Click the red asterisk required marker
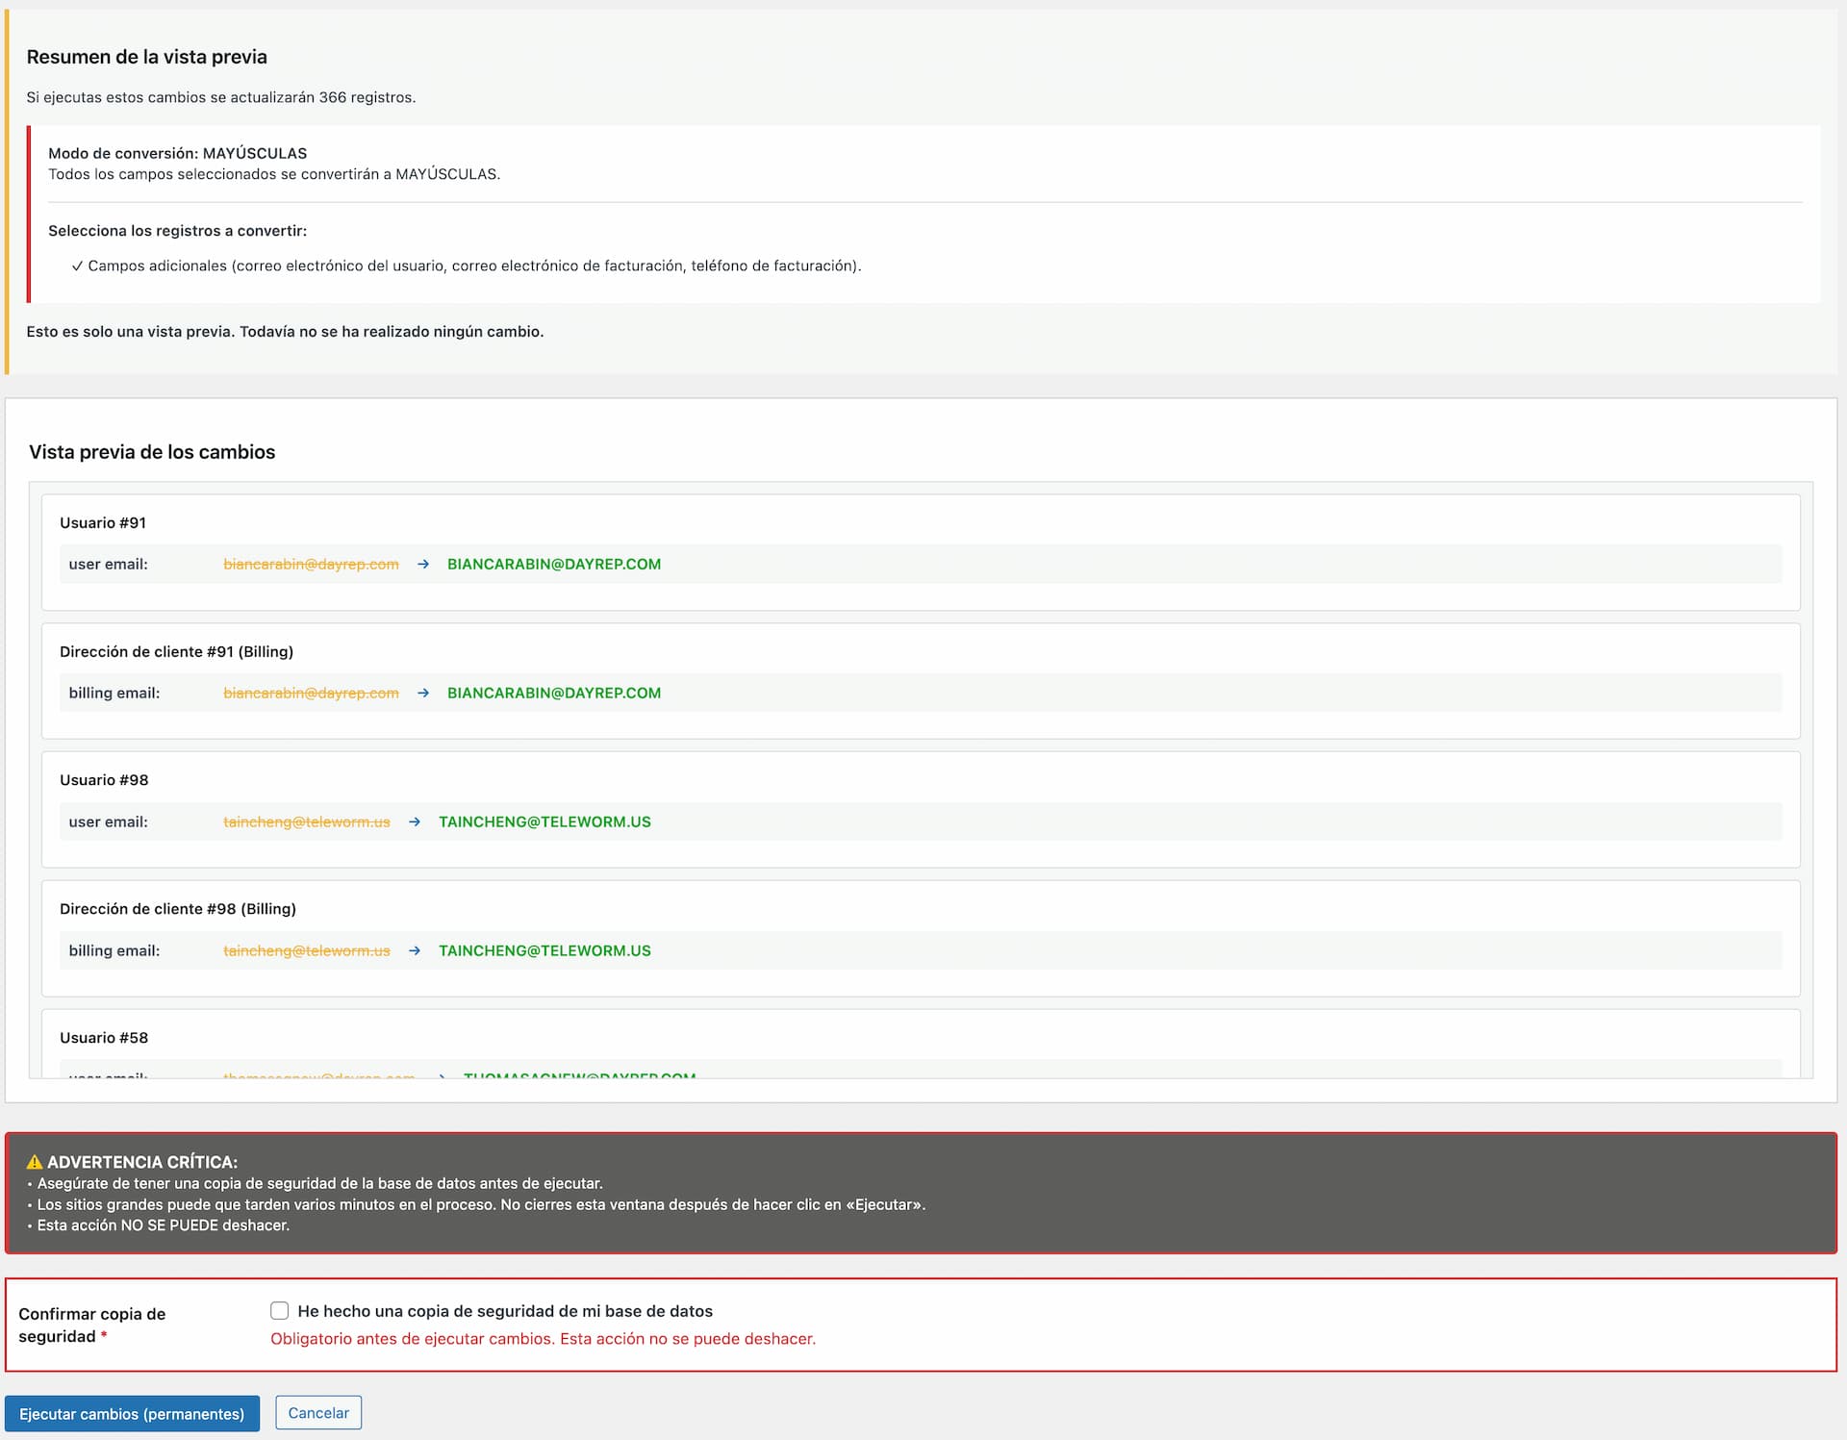The image size is (1847, 1440). pyautogui.click(x=104, y=1336)
